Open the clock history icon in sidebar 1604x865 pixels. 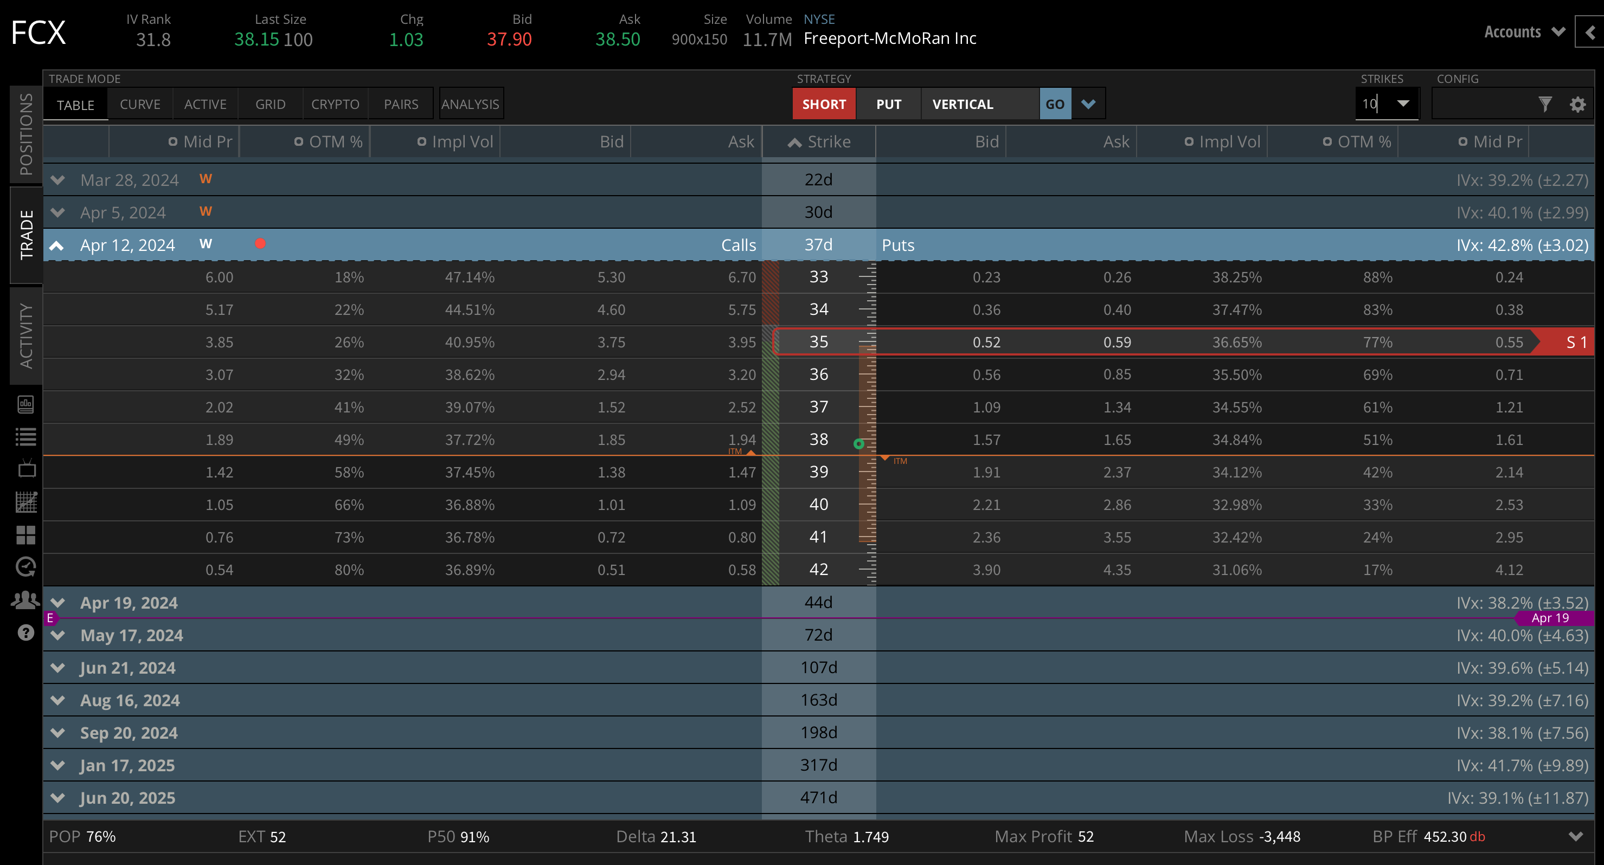tap(25, 567)
